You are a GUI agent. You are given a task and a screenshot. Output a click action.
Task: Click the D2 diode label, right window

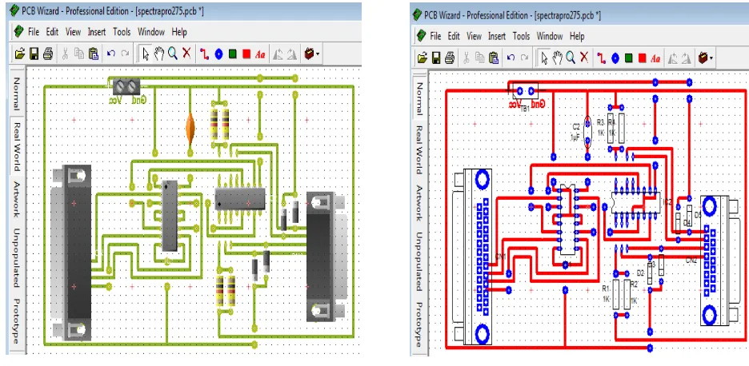pos(640,273)
